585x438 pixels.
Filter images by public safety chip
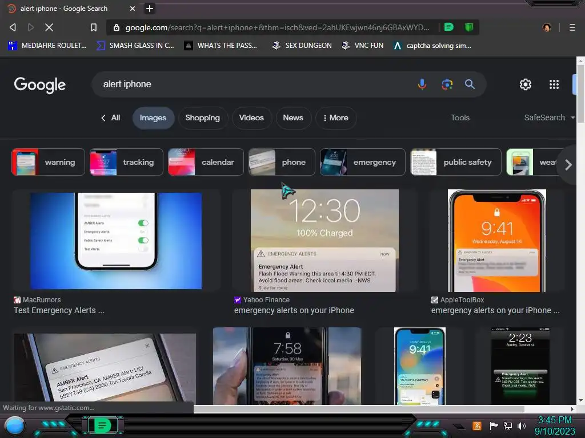pyautogui.click(x=456, y=162)
